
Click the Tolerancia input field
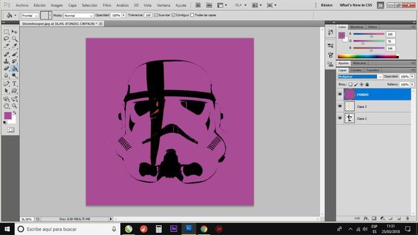coord(148,15)
